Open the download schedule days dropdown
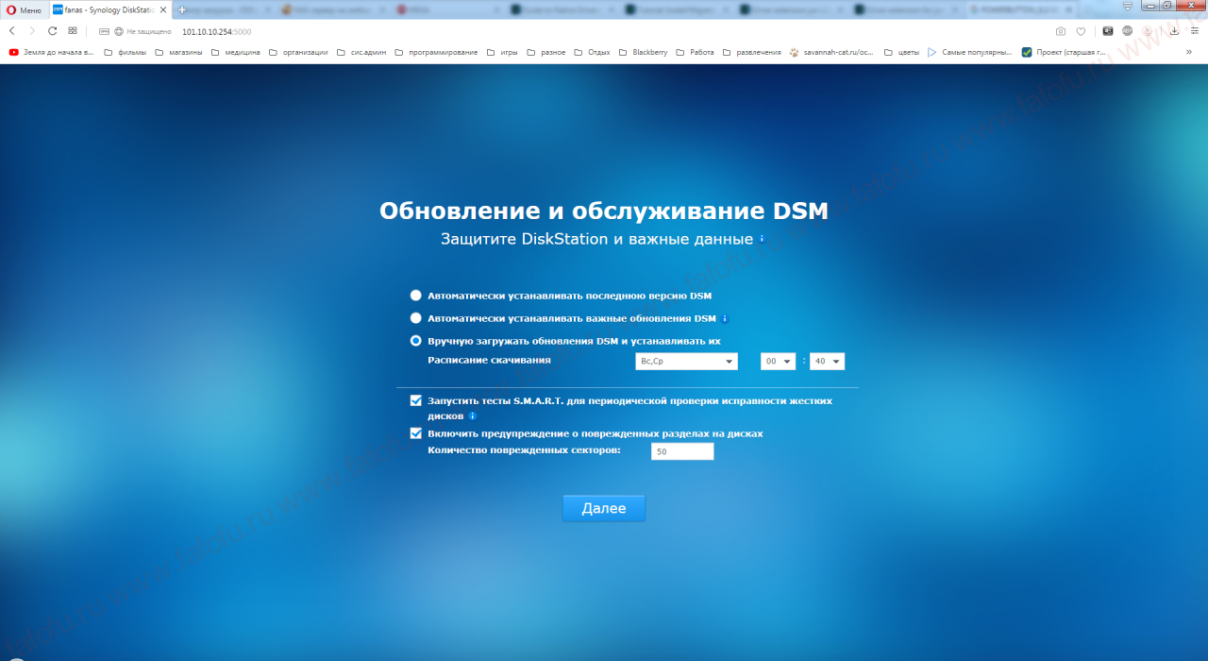 click(x=686, y=362)
